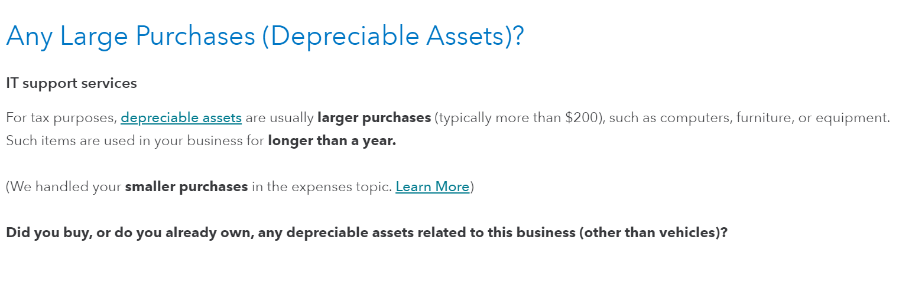Click "(other than vehicles)?" in the question
This screenshot has width=912, height=285.
(653, 233)
